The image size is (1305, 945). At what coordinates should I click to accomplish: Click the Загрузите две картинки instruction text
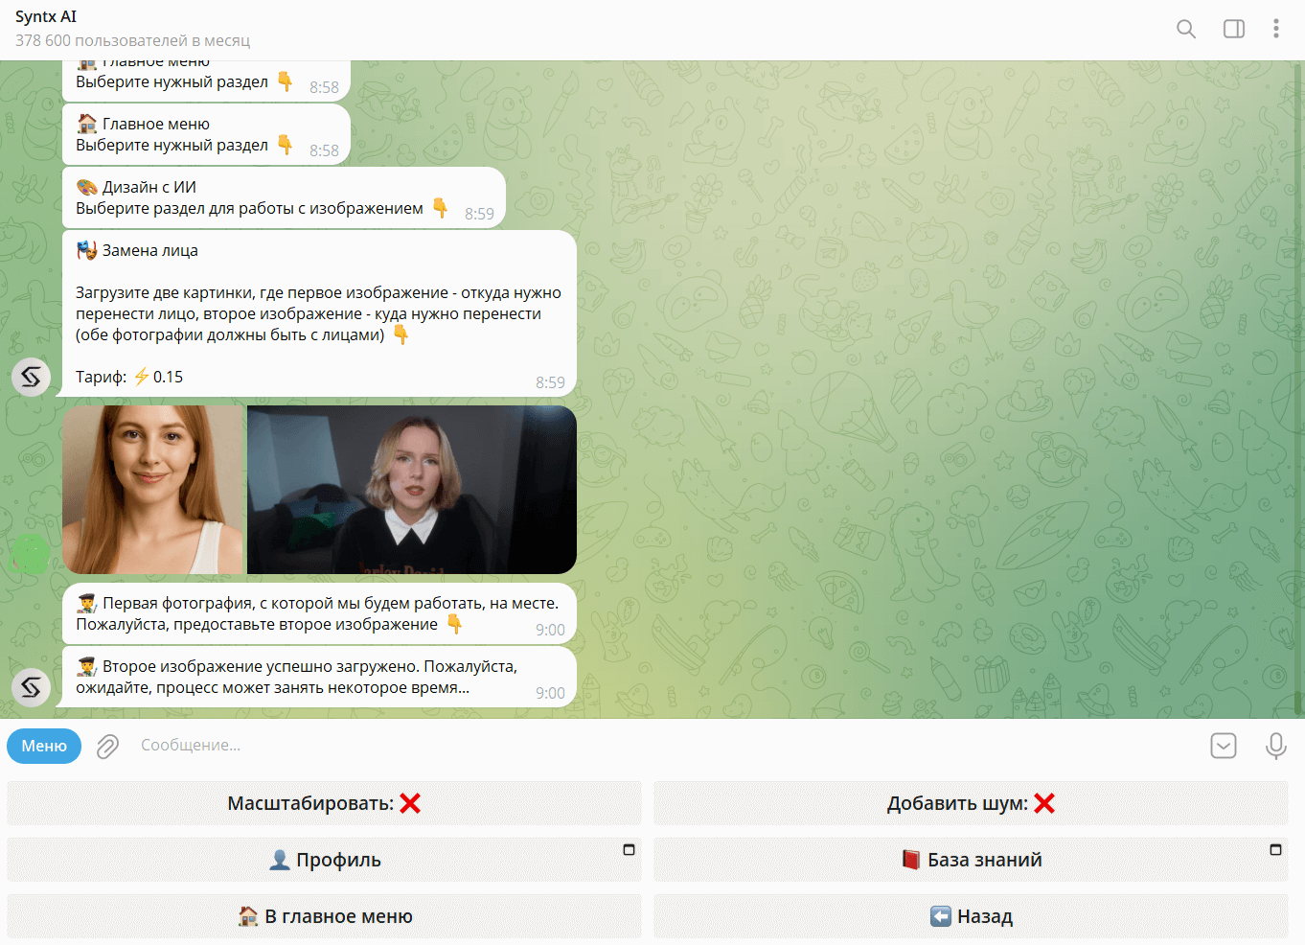click(318, 313)
